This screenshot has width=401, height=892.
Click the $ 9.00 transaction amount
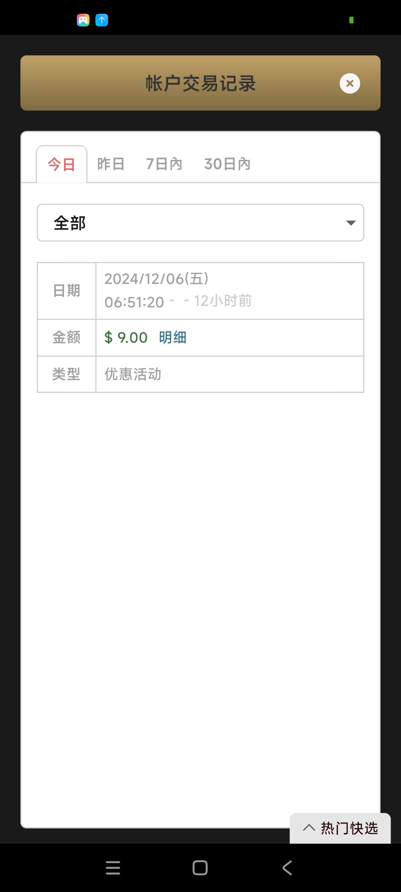coord(126,337)
